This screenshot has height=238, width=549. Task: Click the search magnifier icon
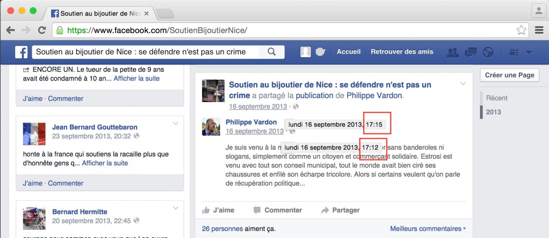click(x=271, y=52)
